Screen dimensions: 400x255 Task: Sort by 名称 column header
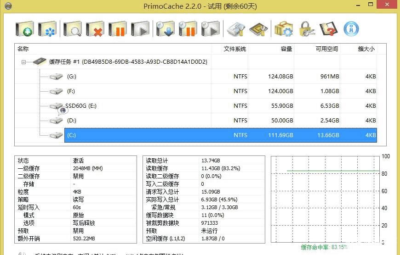tap(113, 49)
